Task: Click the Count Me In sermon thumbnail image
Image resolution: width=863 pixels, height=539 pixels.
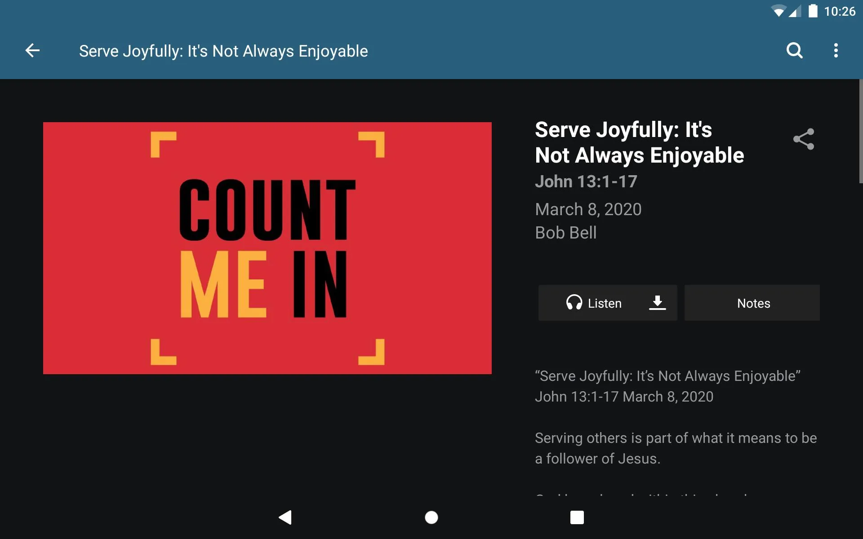Action: click(267, 248)
